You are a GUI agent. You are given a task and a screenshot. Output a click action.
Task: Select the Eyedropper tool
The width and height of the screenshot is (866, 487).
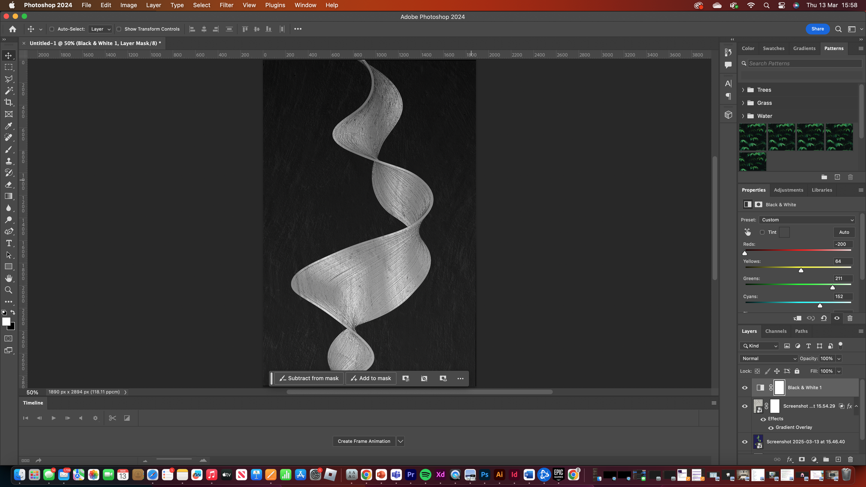9,126
